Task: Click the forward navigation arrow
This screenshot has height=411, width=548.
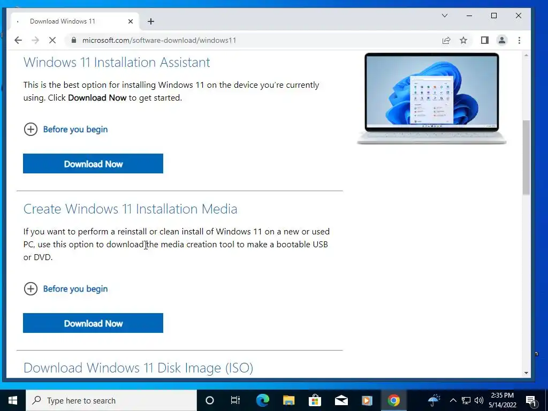Action: [x=35, y=40]
